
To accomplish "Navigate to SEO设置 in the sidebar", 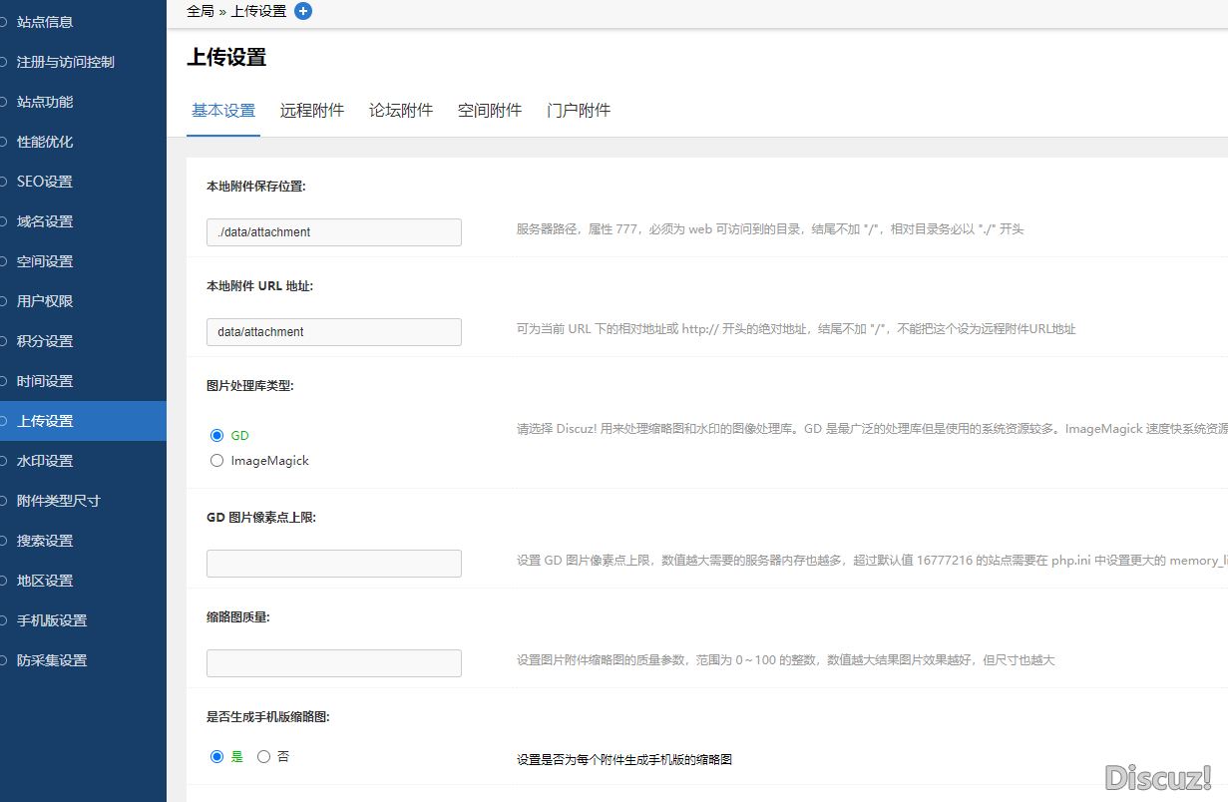I will coord(45,182).
